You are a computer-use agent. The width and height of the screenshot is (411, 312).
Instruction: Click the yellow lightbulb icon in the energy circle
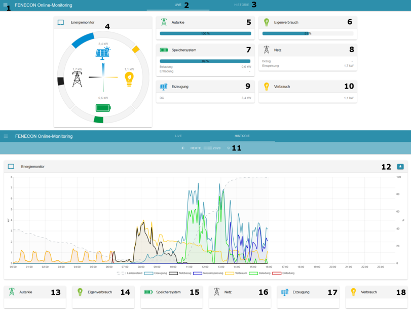[x=129, y=80]
